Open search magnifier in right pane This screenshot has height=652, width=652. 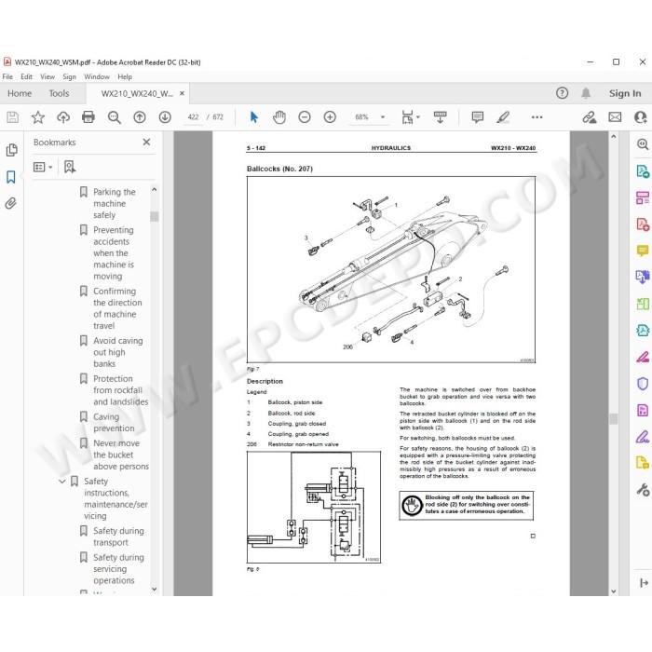pyautogui.click(x=643, y=144)
